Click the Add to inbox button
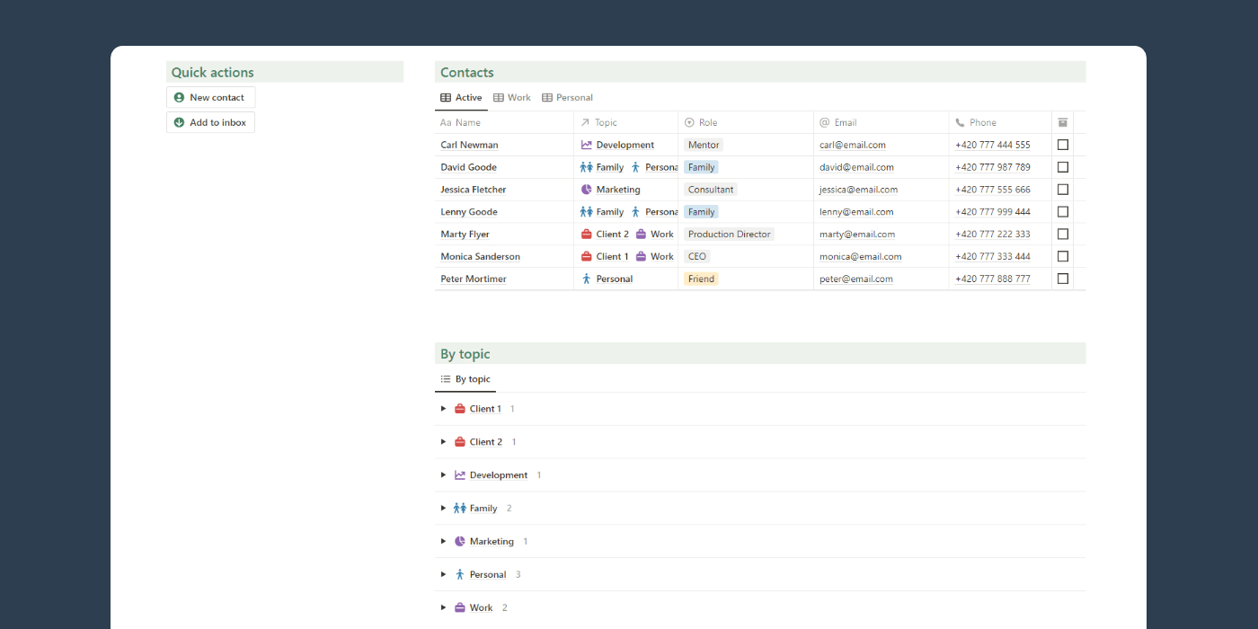1258x629 pixels. 210,122
